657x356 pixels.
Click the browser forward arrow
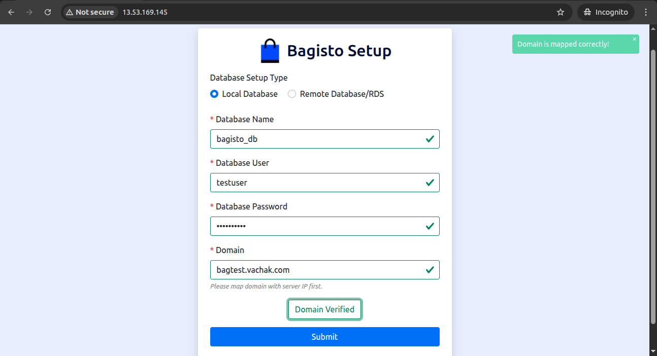point(29,12)
